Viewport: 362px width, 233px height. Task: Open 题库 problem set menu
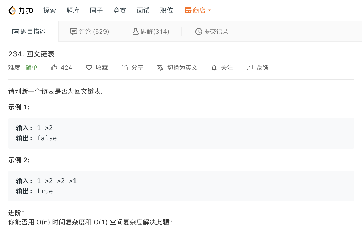[x=73, y=10]
